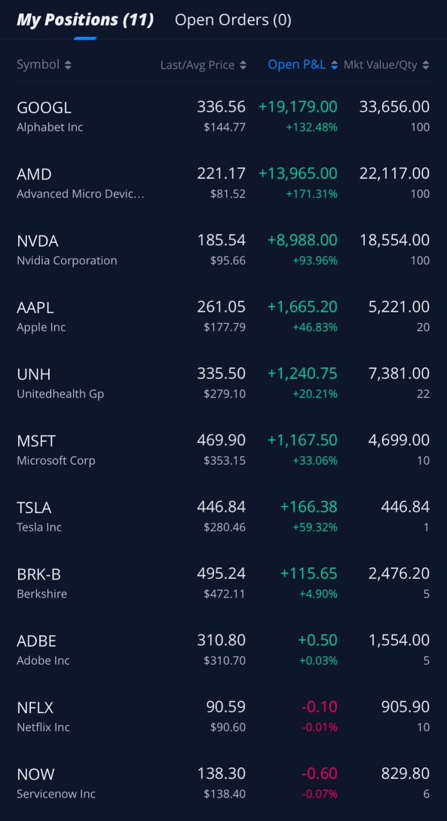This screenshot has height=821, width=447.
Task: Open MSFT Microsoft Corp position
Action: click(x=223, y=450)
